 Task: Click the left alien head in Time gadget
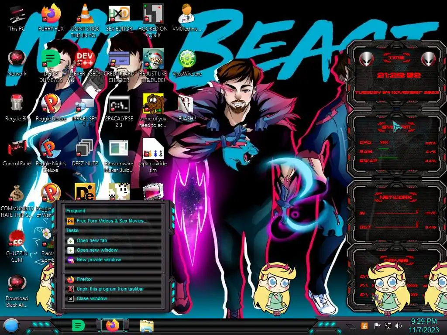366,59
